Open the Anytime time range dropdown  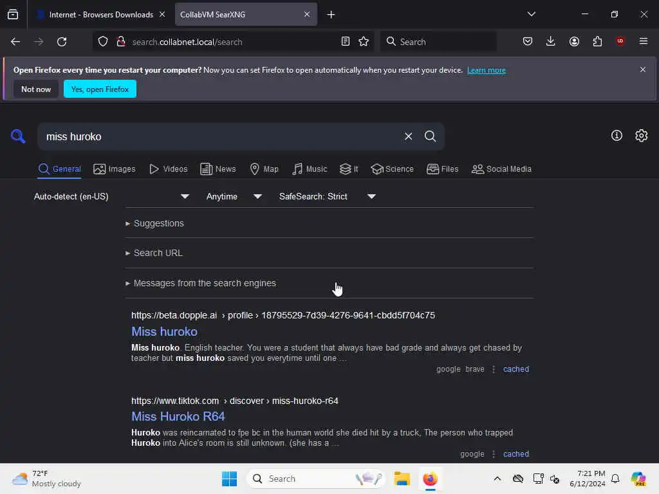tap(234, 197)
